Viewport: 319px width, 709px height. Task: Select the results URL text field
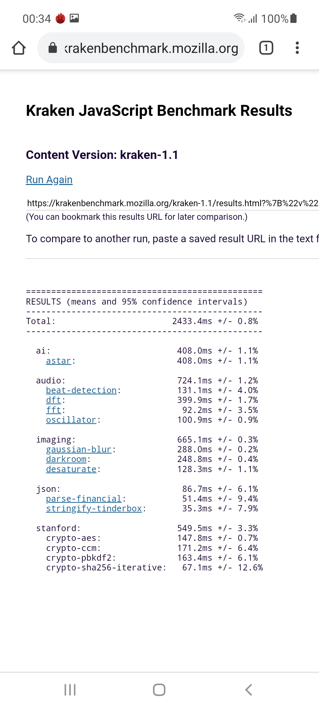[x=172, y=203]
